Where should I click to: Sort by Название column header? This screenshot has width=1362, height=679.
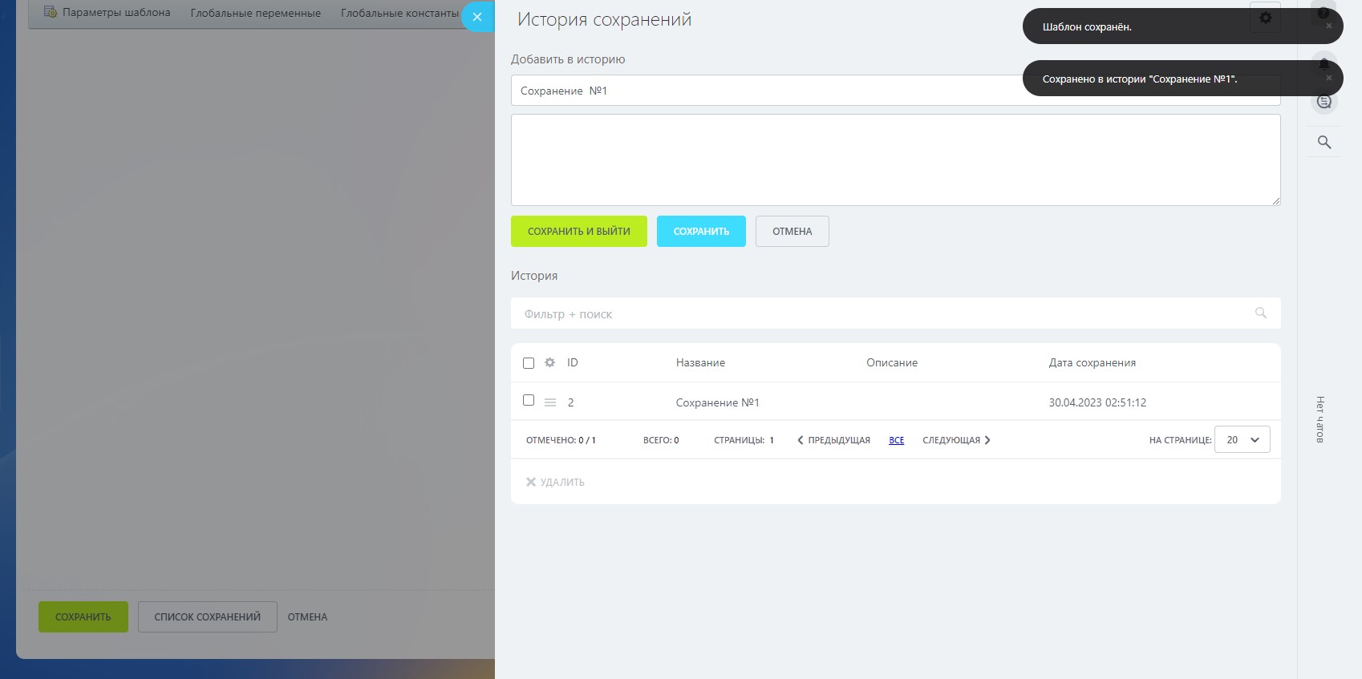[700, 362]
